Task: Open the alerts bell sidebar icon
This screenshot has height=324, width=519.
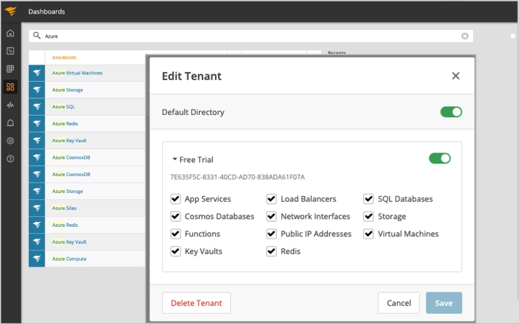Action: click(x=10, y=123)
